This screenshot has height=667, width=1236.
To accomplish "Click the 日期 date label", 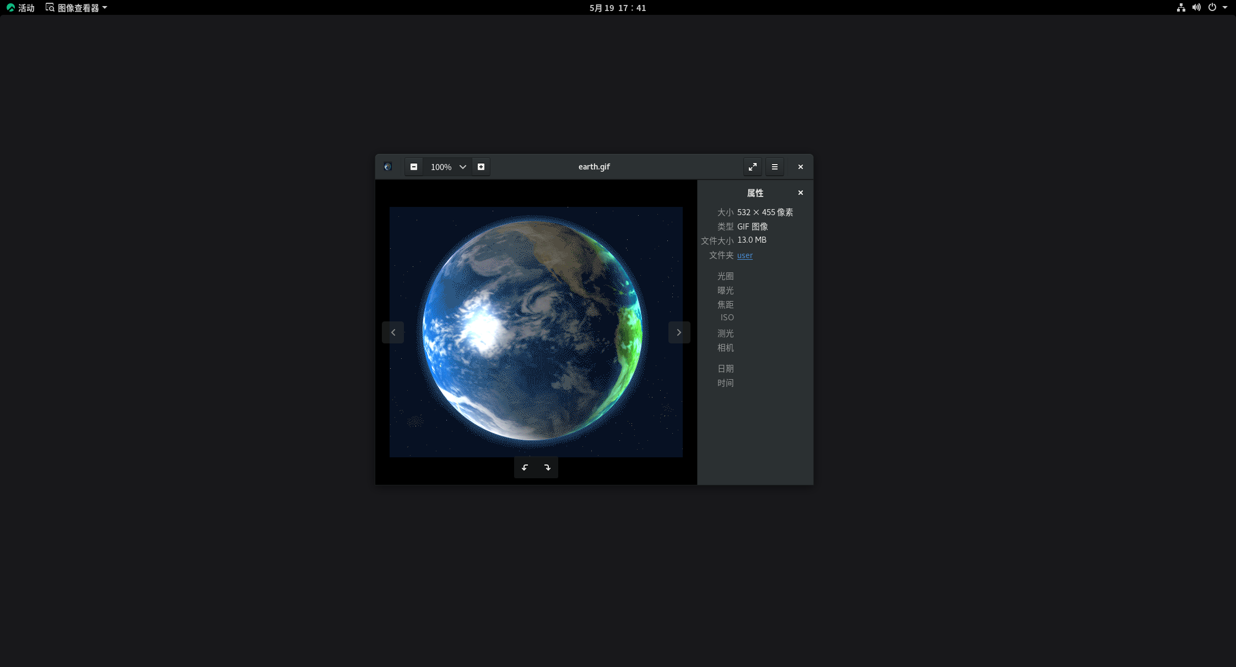I will pos(725,369).
